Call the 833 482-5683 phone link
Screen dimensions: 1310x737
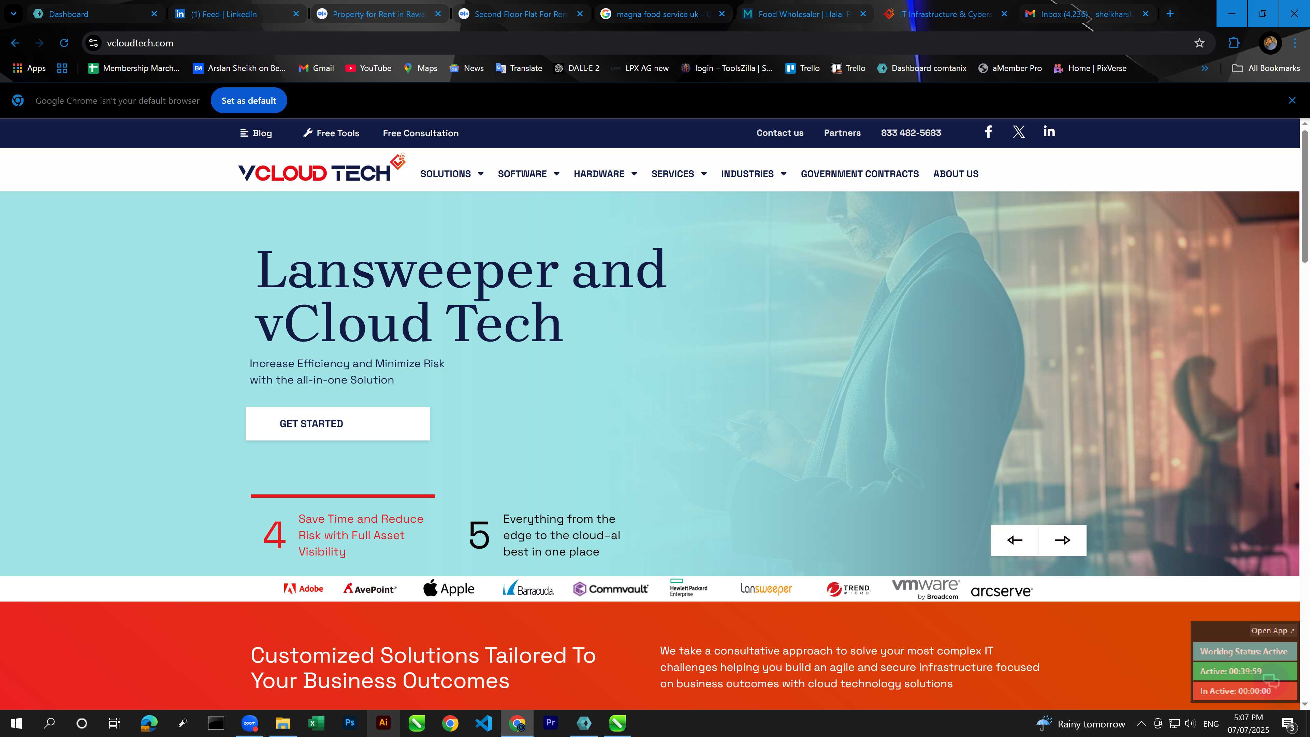[x=911, y=133]
